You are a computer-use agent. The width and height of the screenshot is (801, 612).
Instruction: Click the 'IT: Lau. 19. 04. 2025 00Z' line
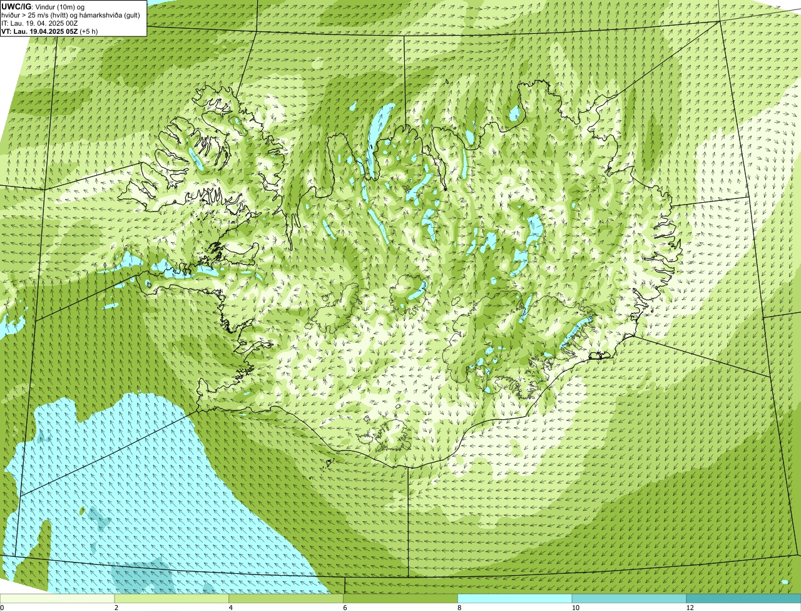click(x=39, y=23)
